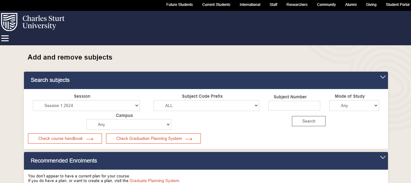
Task: Open the Student Portal
Action: pyautogui.click(x=398, y=5)
